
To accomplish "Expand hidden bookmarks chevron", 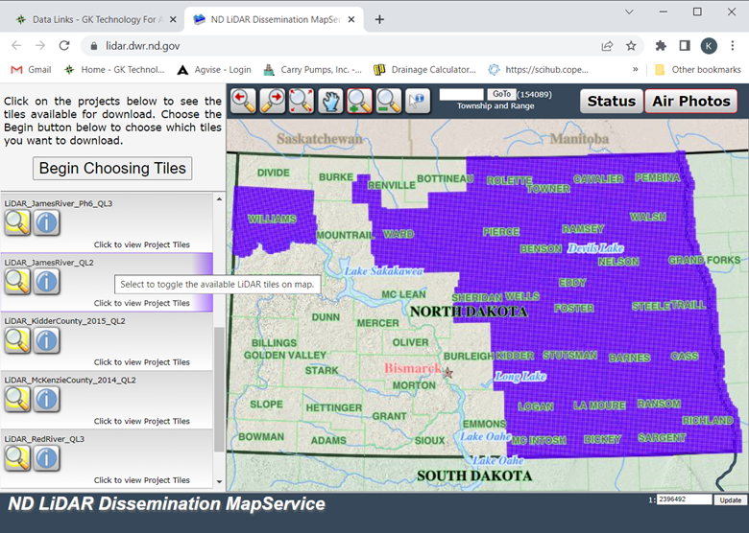I will [635, 70].
